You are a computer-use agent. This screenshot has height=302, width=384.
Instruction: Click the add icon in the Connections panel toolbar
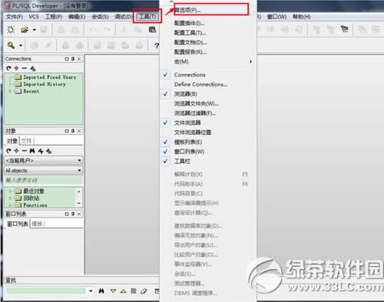pyautogui.click(x=17, y=68)
